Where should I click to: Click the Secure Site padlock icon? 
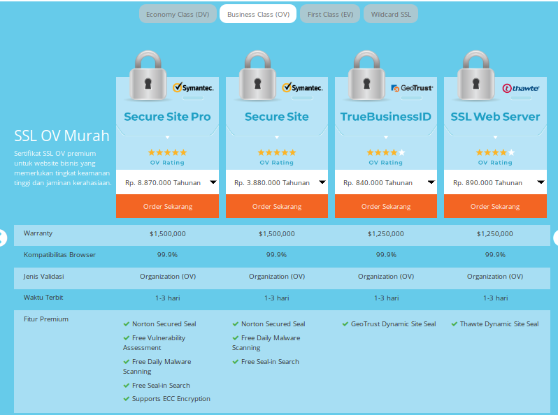click(x=257, y=75)
